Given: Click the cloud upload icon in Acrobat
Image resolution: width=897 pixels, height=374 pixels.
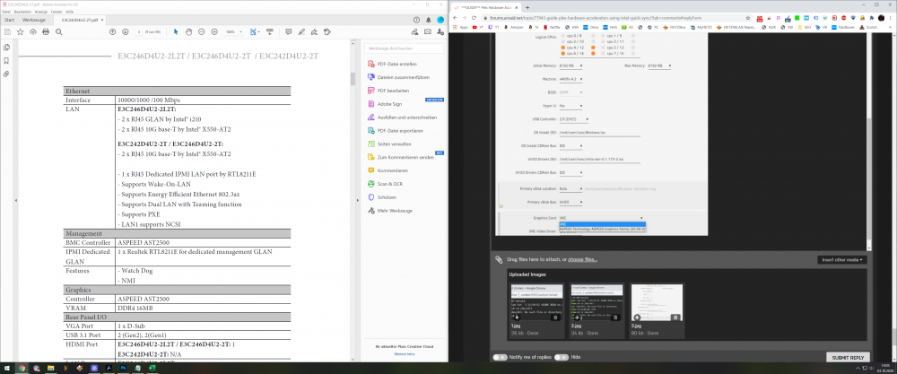Looking at the screenshot, I should click(x=32, y=32).
